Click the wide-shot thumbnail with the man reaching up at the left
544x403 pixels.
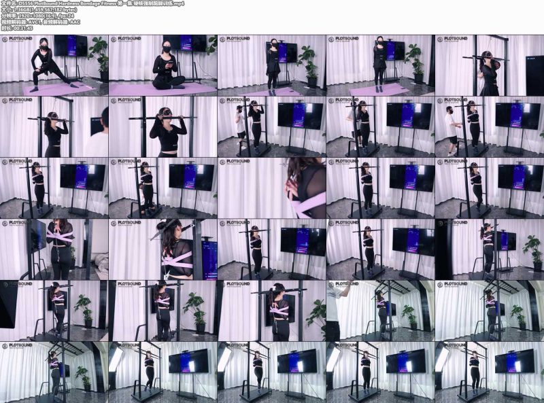point(381,311)
